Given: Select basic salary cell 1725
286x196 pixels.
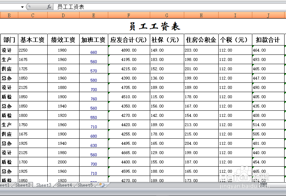Looking at the screenshot, I should (33, 69).
